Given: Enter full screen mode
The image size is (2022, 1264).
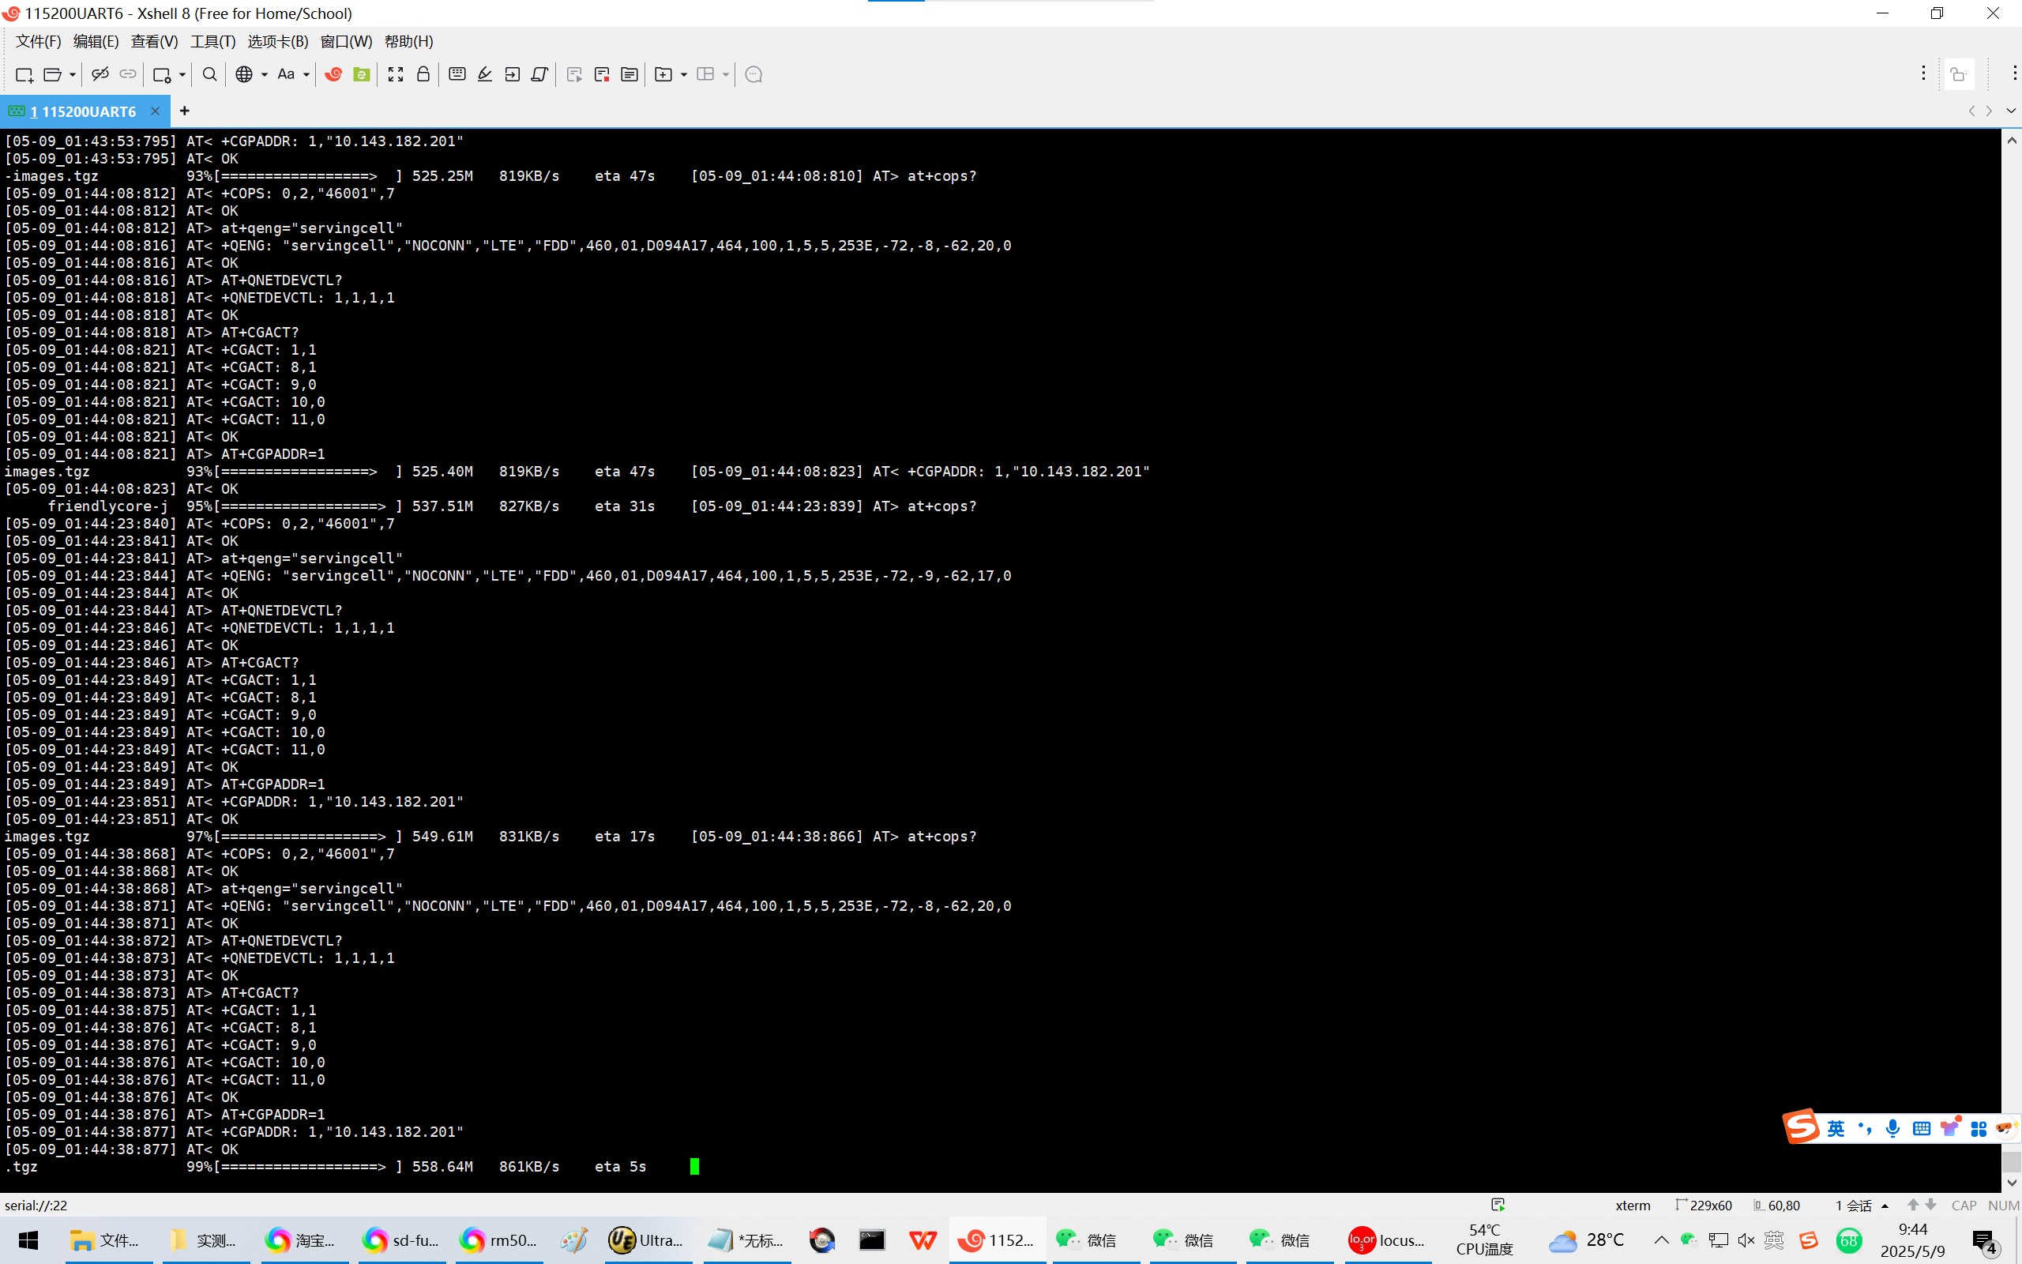Looking at the screenshot, I should [396, 75].
